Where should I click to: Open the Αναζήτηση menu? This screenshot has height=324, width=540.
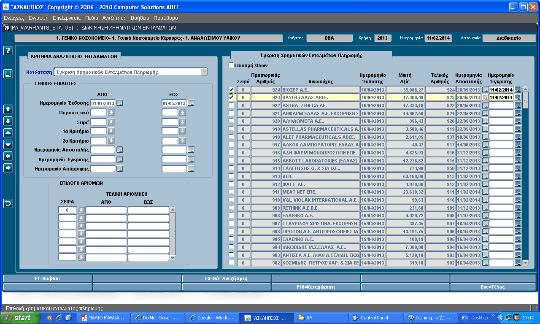(114, 18)
